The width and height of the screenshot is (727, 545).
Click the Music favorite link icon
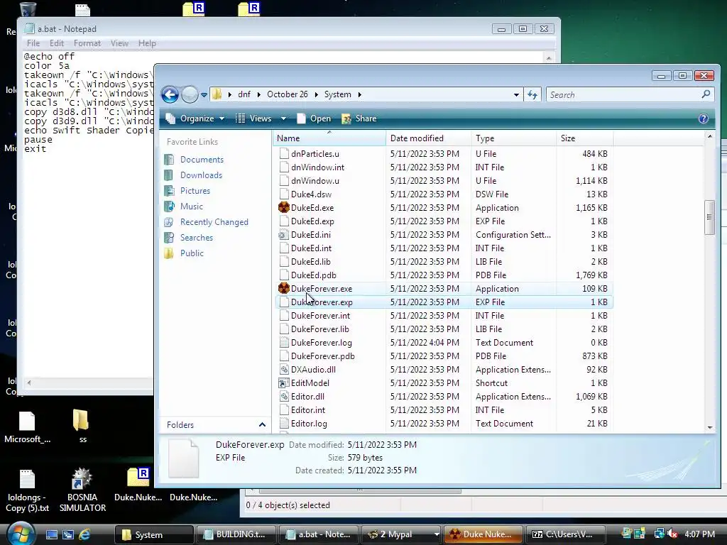(x=169, y=207)
